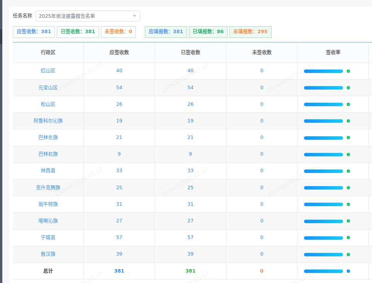Click the green check icon in 巴林左旗 row
372x283 pixels.
tap(348, 138)
